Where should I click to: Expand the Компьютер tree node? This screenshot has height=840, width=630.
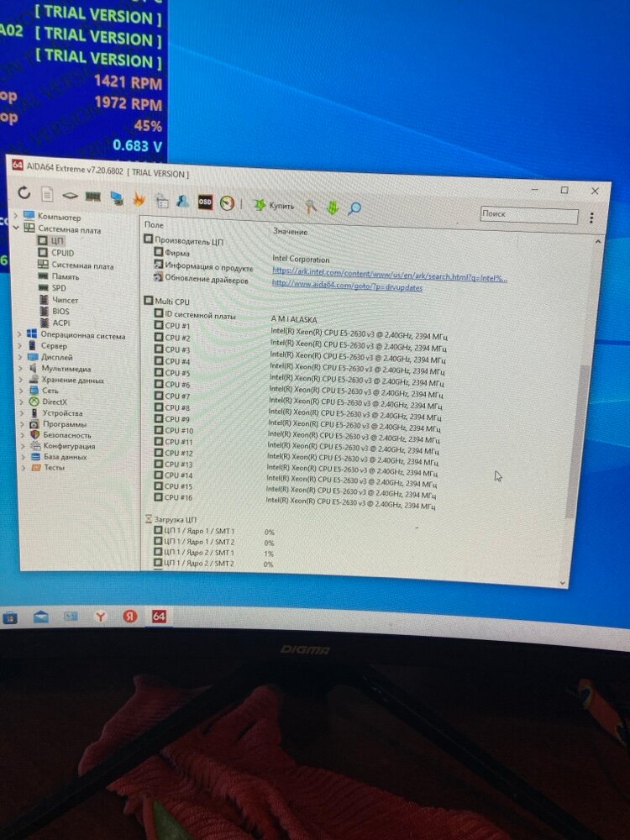[x=15, y=215]
